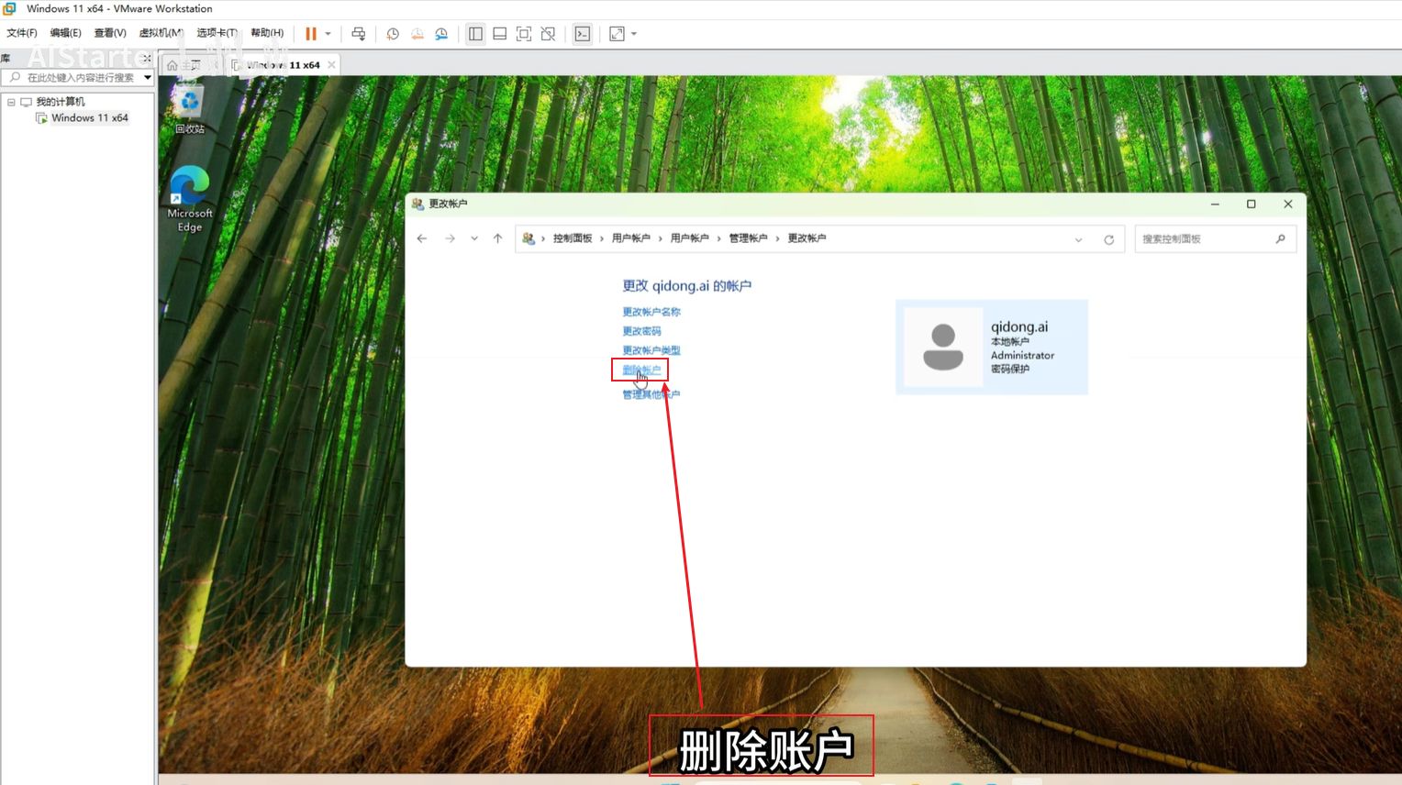
Task: Click the refresh icon in address bar
Action: pos(1109,239)
